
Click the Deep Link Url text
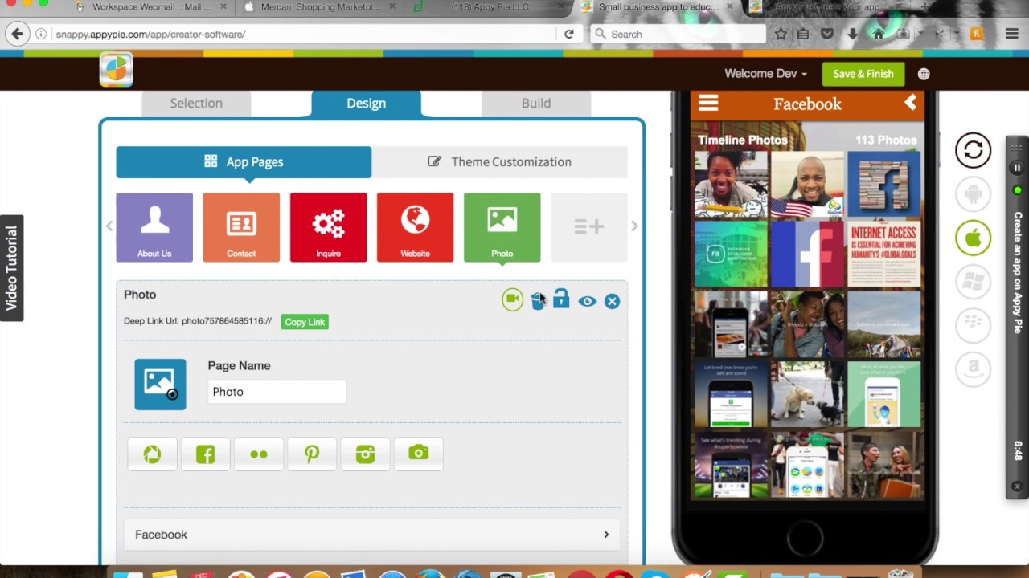pyautogui.click(x=198, y=321)
